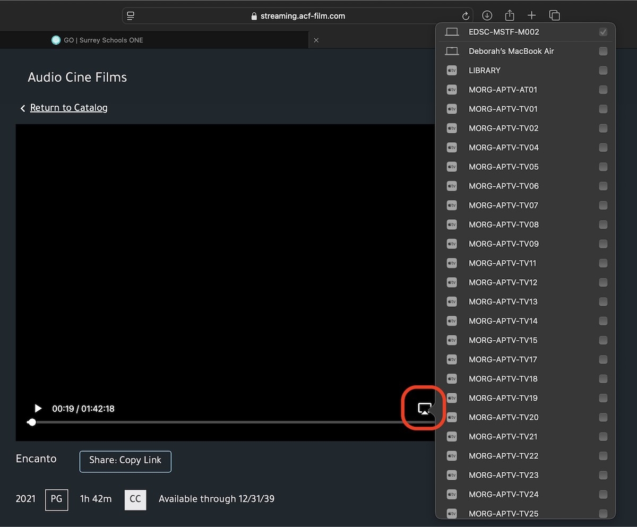Click the laptop icon beside EDSC-MSTF-M002
This screenshot has height=527, width=637.
point(452,32)
